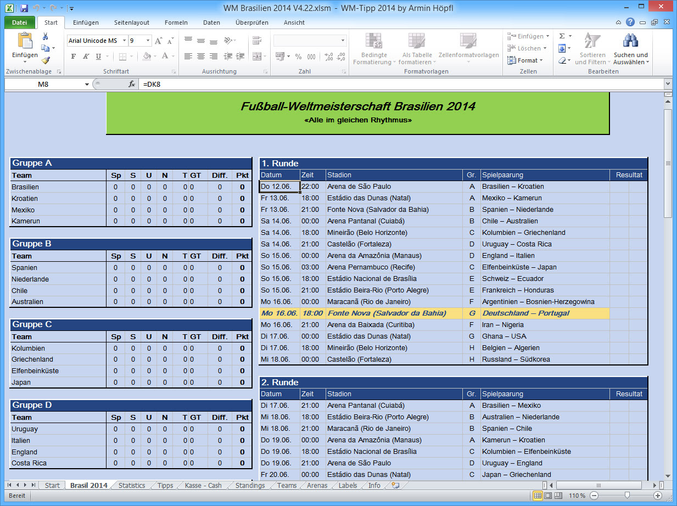Click the Fill down arrow icon
The height and width of the screenshot is (506, 677).
(562, 48)
